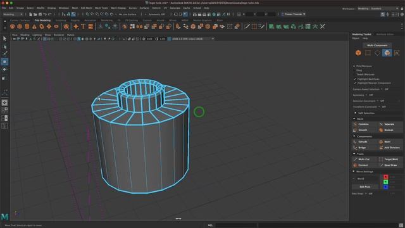Screen dimensions: 405x228
Task: Click the Target Weld tool button
Action: coord(390,160)
